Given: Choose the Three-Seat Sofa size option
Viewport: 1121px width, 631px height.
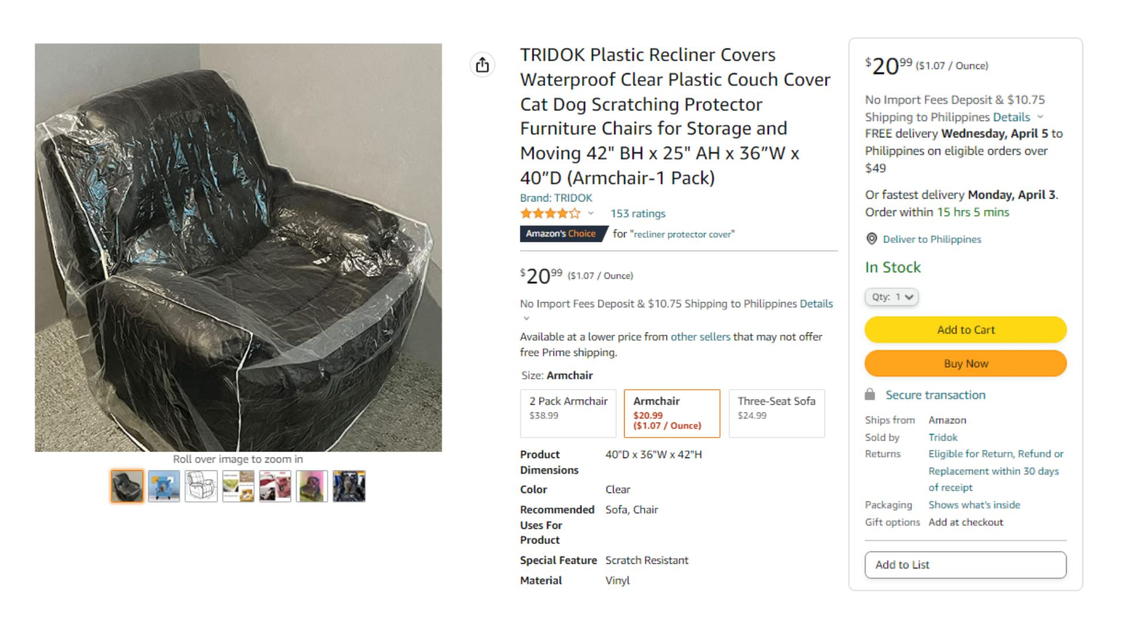Looking at the screenshot, I should click(x=777, y=414).
